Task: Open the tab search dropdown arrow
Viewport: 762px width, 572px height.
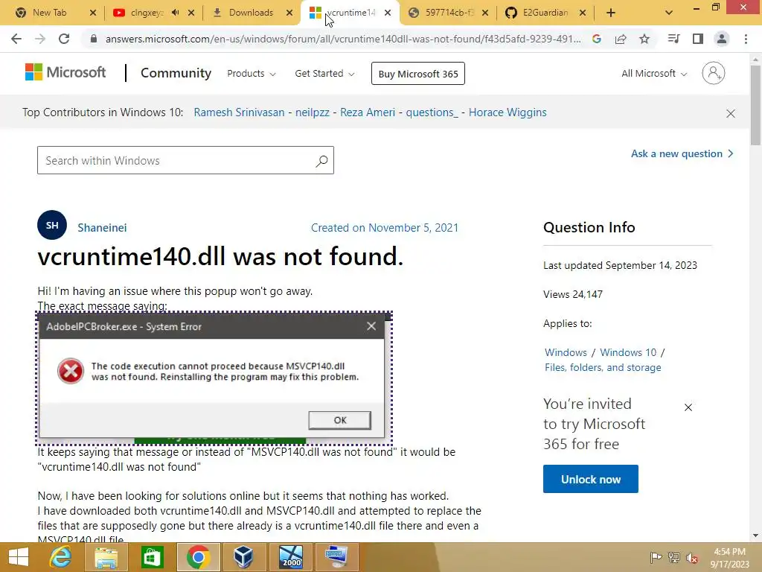Action: pos(669,13)
